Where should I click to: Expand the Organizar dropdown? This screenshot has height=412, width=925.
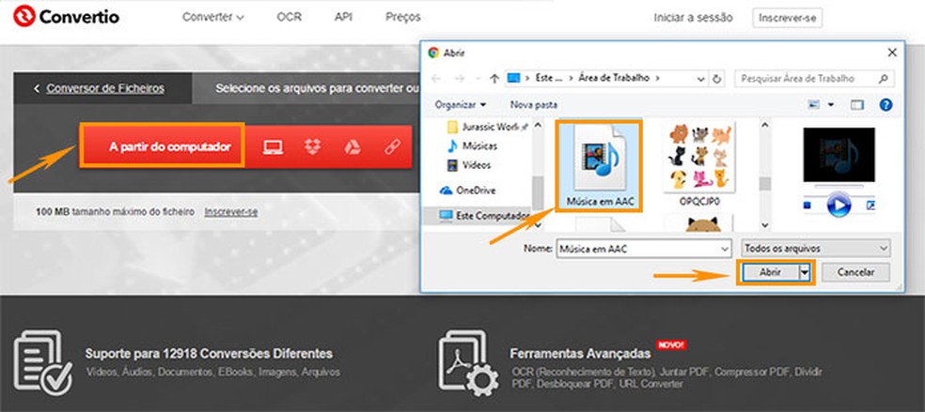(461, 104)
